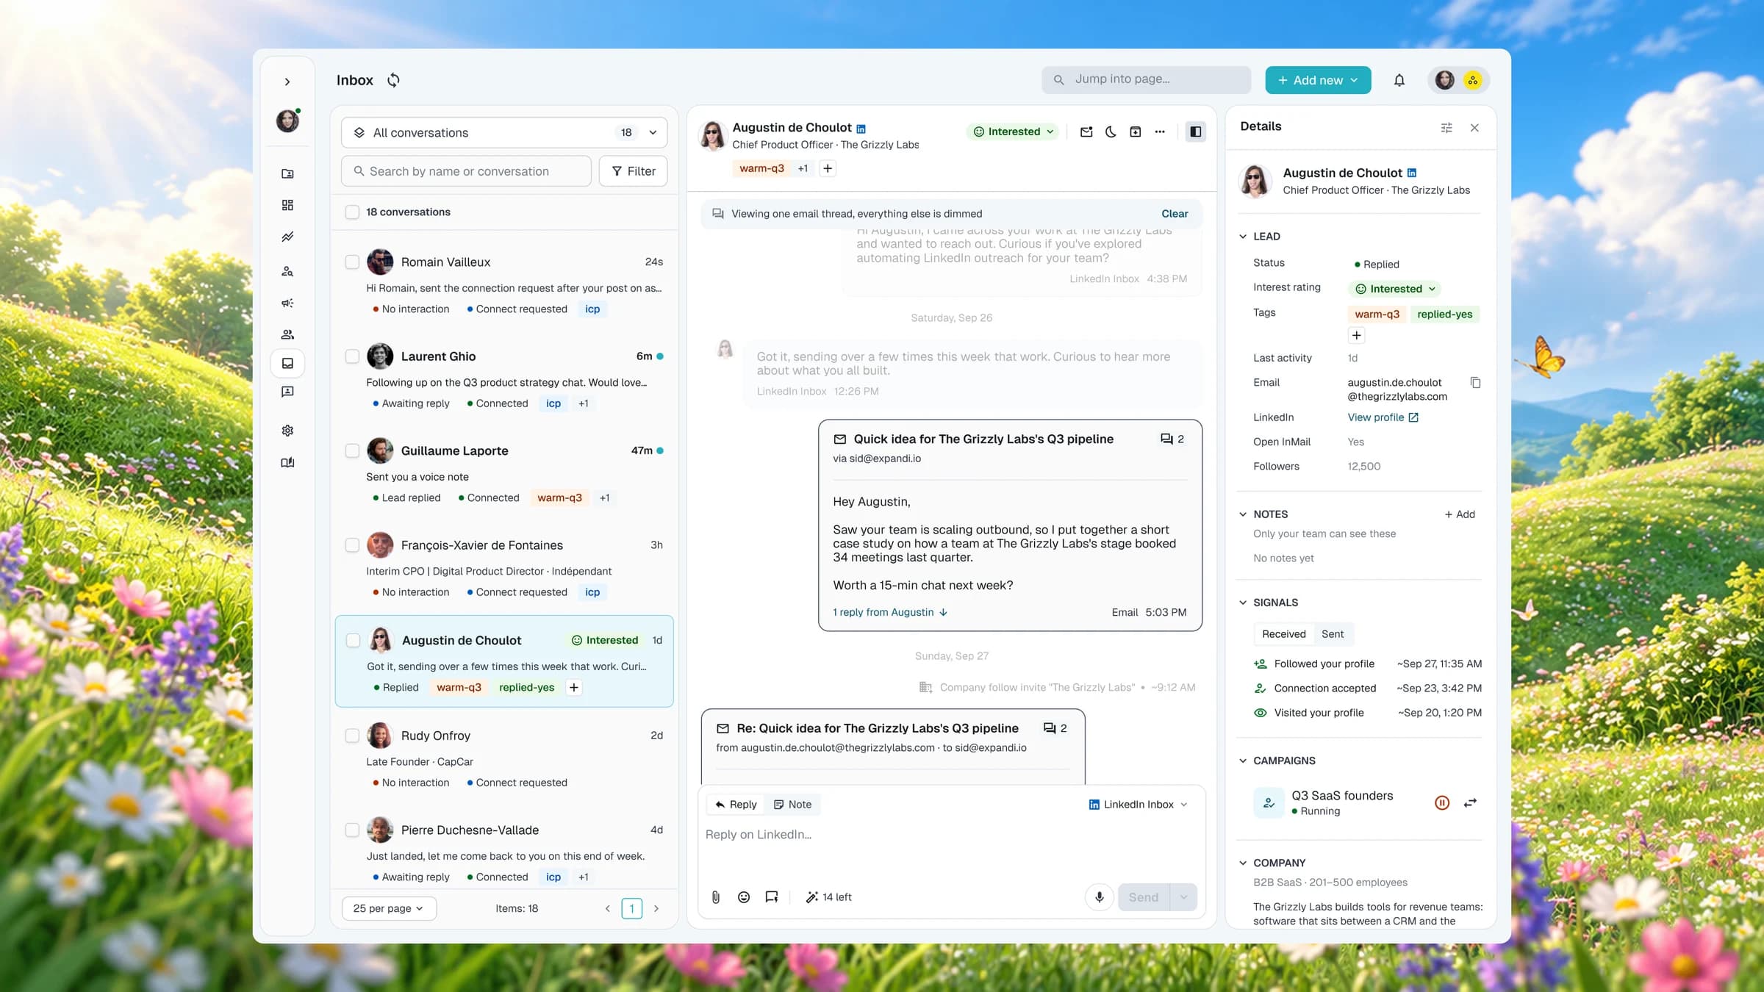
Task: Clear the email thread view
Action: coord(1175,214)
